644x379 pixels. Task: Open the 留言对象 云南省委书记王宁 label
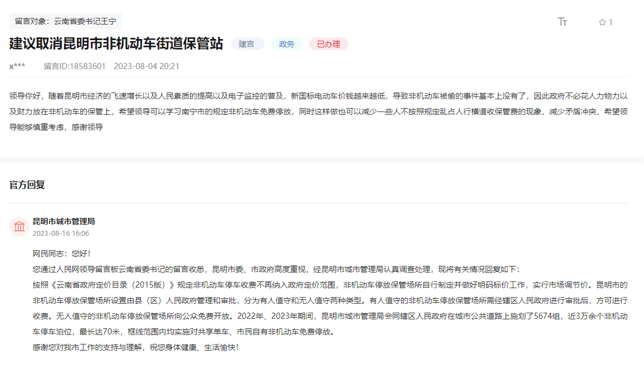[66, 21]
